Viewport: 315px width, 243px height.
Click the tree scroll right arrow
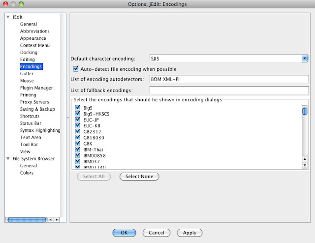[x=57, y=220]
